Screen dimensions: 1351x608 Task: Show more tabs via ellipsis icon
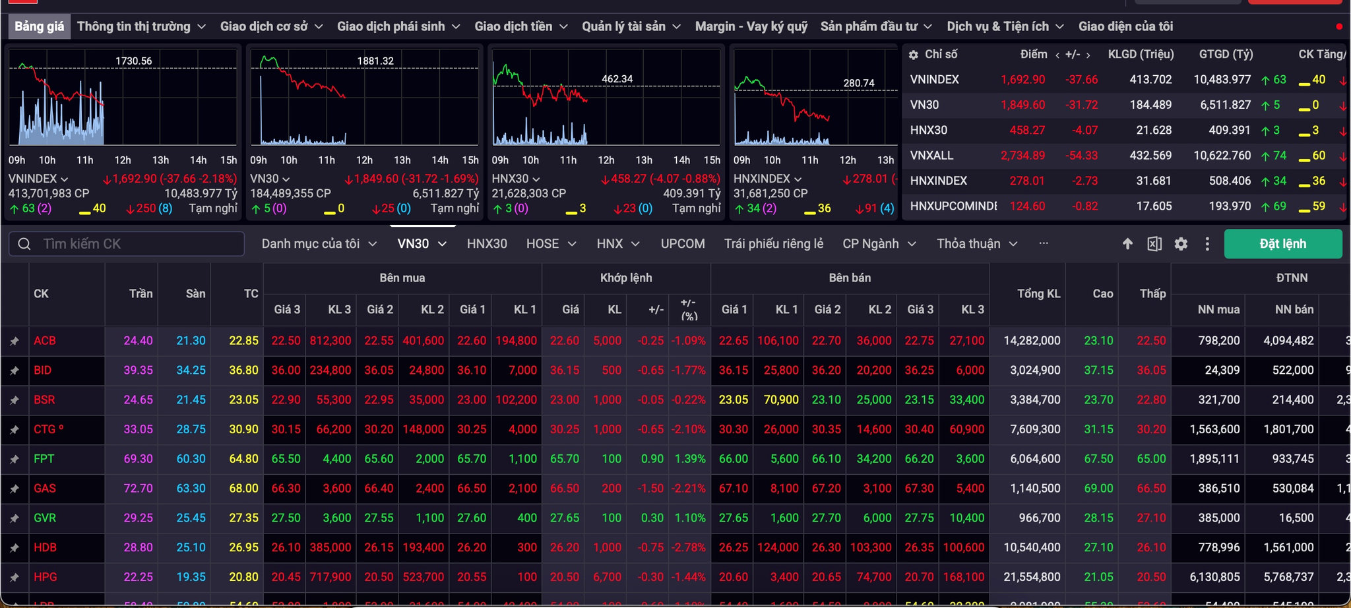point(1044,243)
